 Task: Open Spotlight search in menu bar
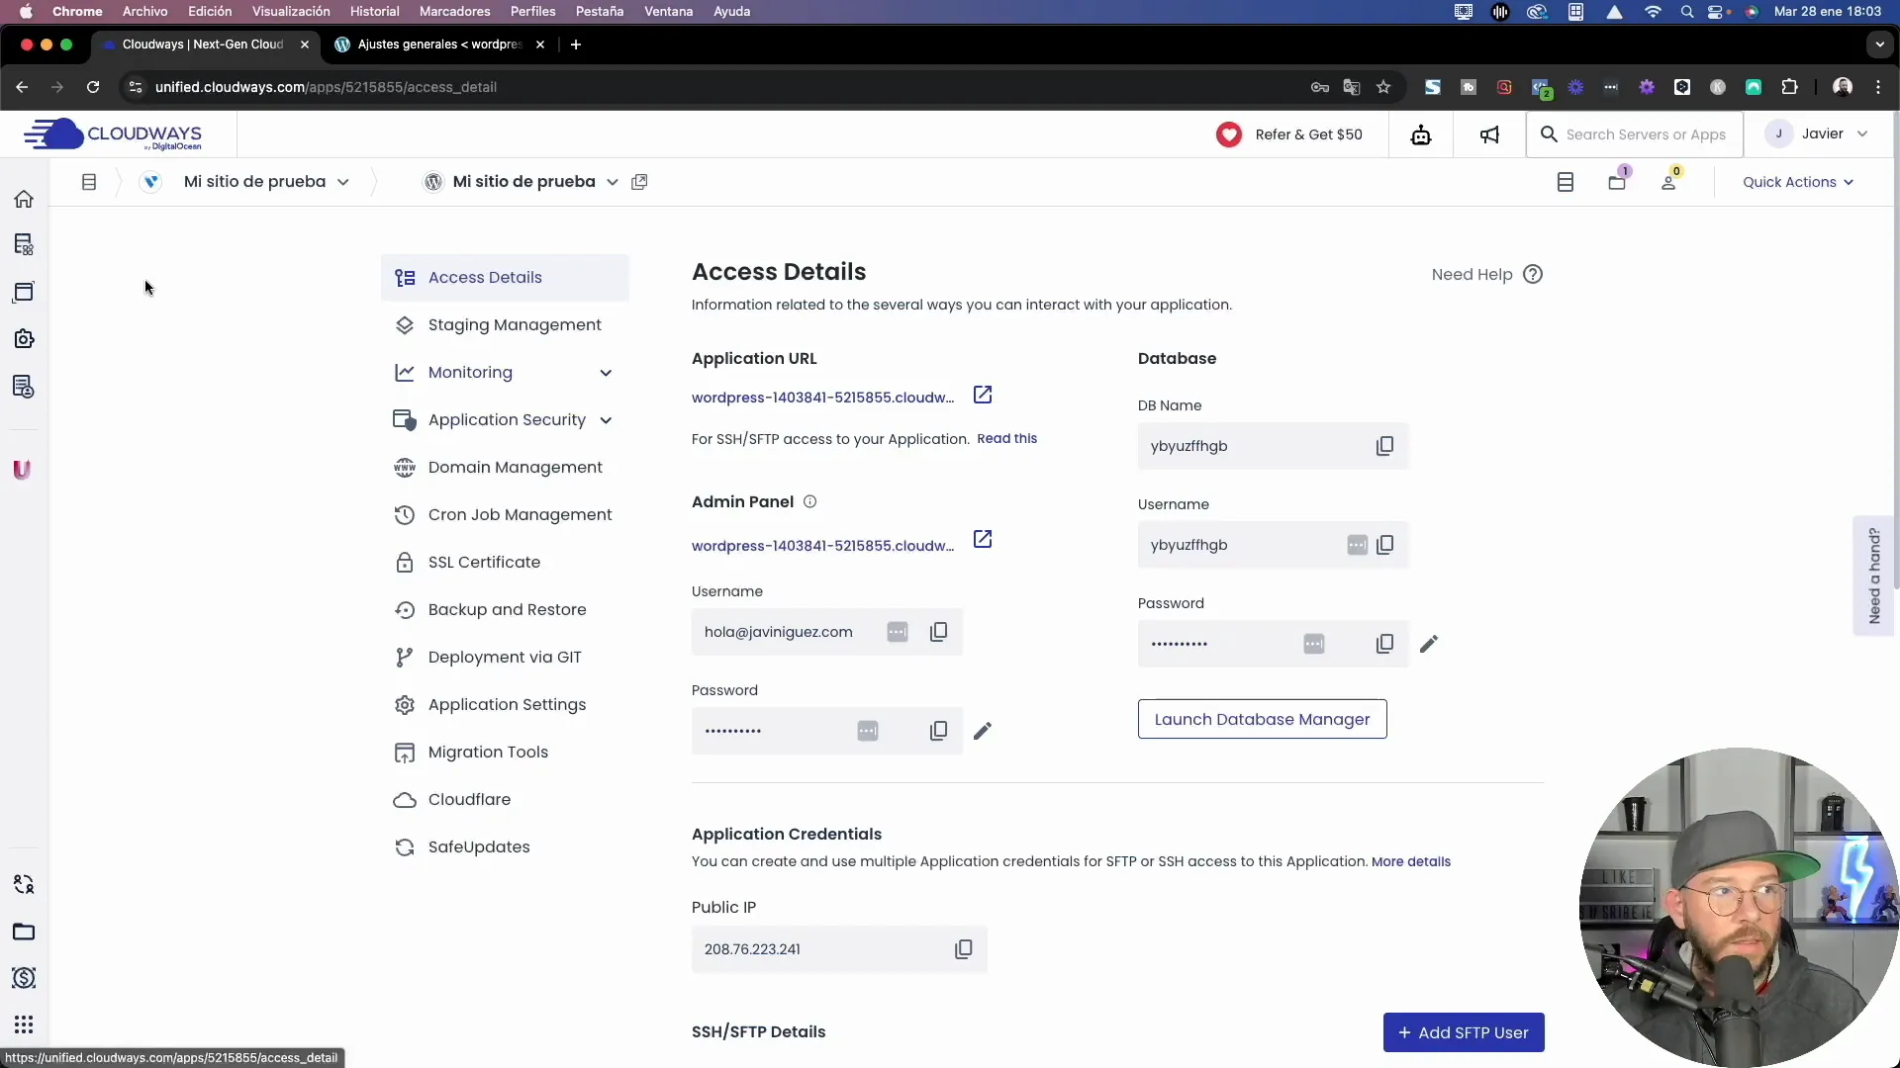(x=1686, y=12)
